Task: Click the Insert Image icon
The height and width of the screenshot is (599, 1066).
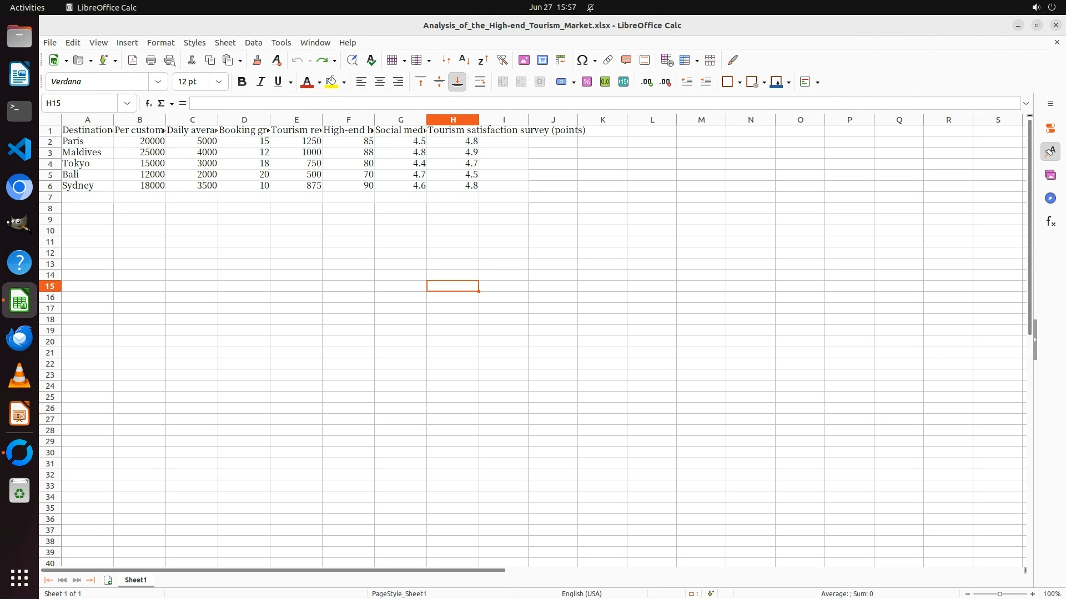Action: (x=524, y=60)
